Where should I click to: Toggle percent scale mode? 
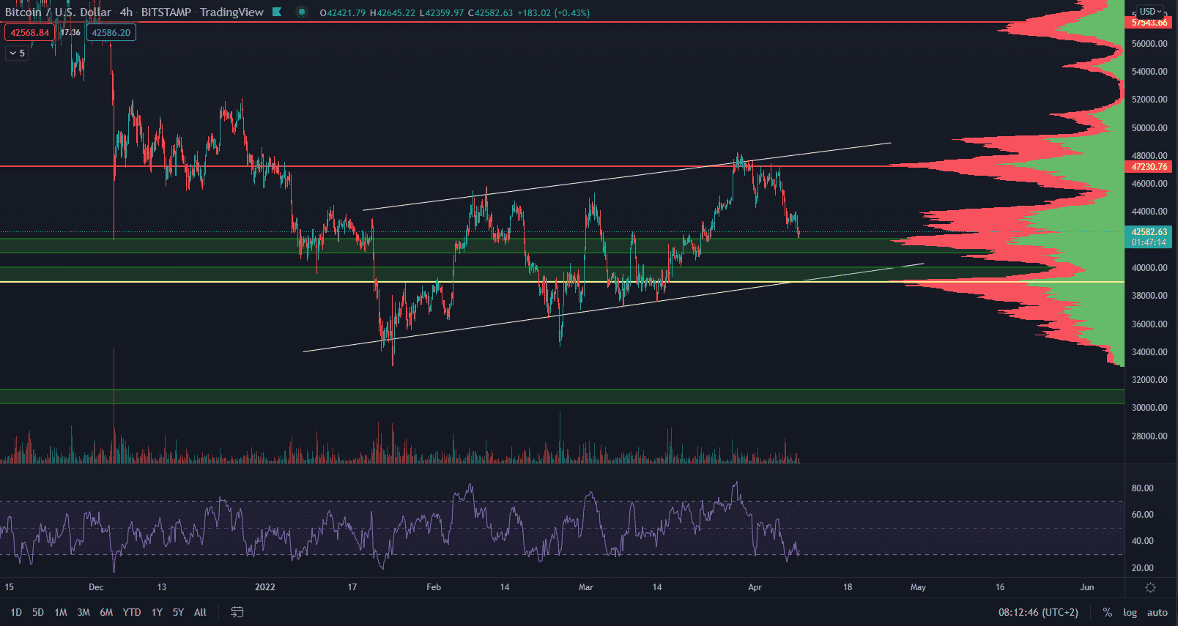pyautogui.click(x=1107, y=612)
